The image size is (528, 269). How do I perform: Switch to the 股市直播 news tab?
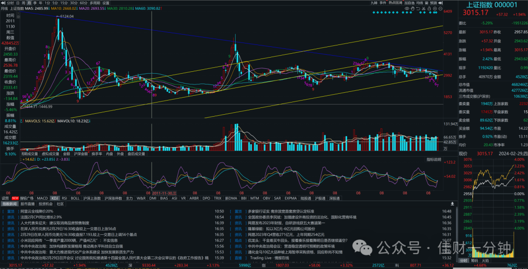point(27,204)
